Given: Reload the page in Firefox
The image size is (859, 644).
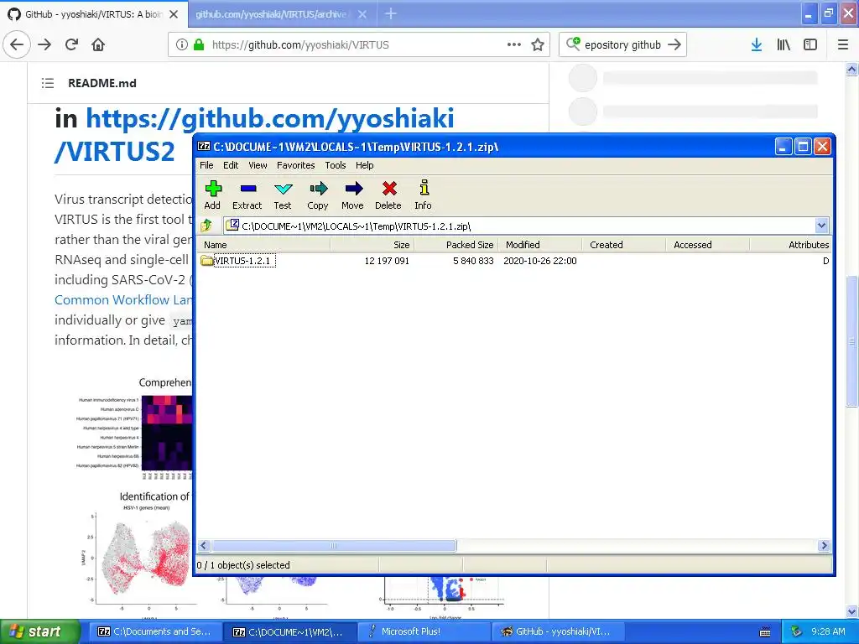Looking at the screenshot, I should pos(71,45).
